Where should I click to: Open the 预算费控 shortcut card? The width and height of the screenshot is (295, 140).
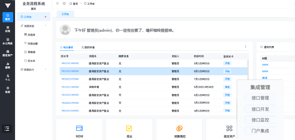[179, 131]
